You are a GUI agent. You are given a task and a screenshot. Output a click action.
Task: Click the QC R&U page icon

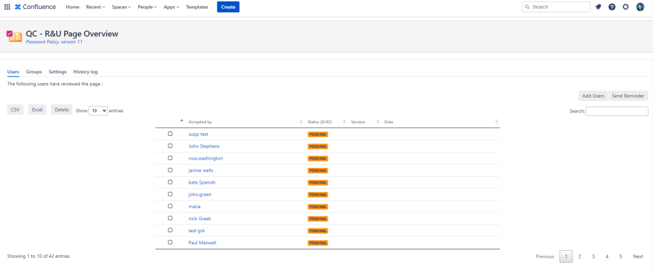(x=14, y=36)
